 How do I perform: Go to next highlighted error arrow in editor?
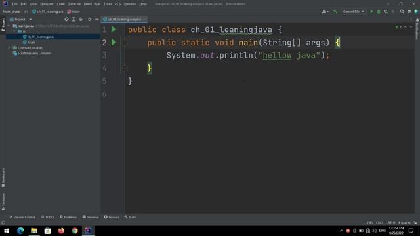[x=411, y=27]
